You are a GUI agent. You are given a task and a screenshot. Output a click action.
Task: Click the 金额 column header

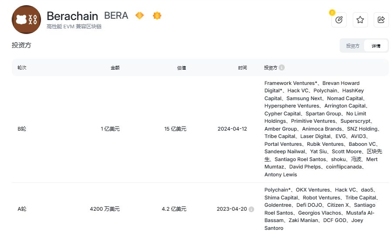[x=115, y=67]
